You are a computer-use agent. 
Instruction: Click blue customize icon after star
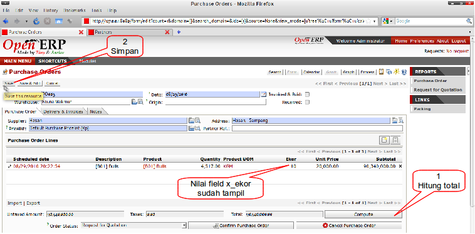tap(404, 72)
